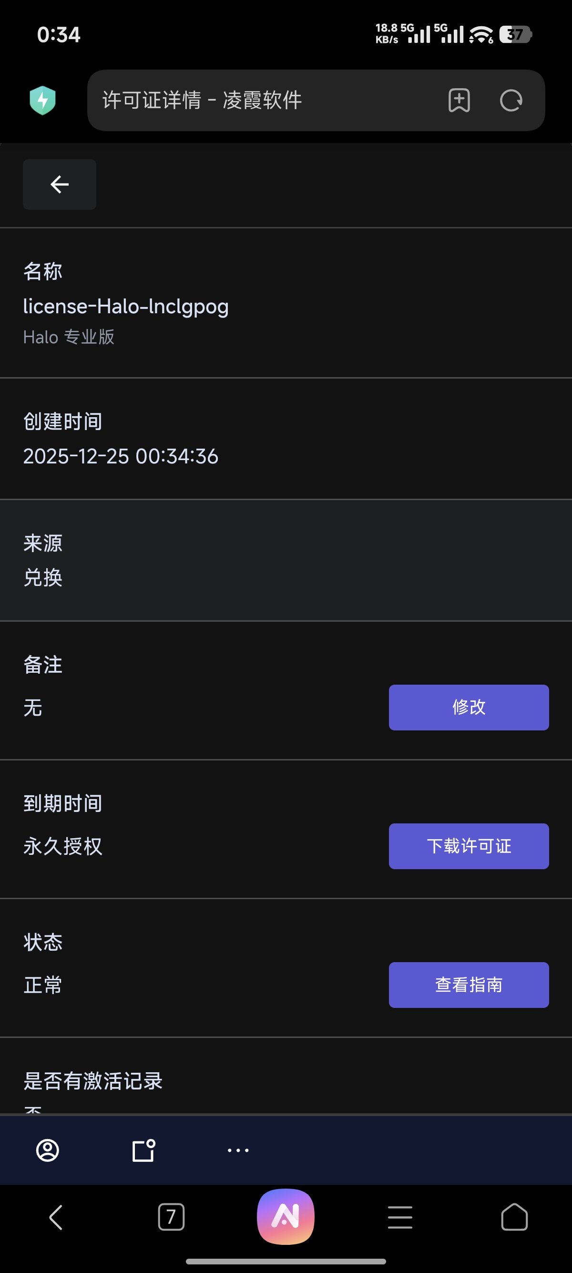
Task: Go back using the in-page arrow button
Action: (x=59, y=185)
